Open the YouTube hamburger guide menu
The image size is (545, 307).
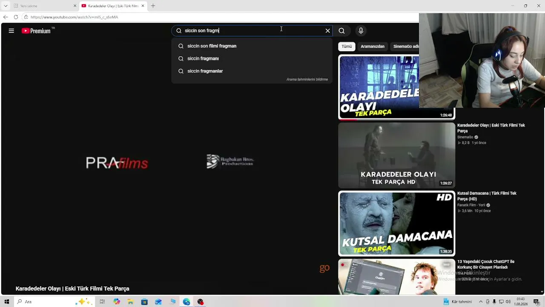click(11, 31)
